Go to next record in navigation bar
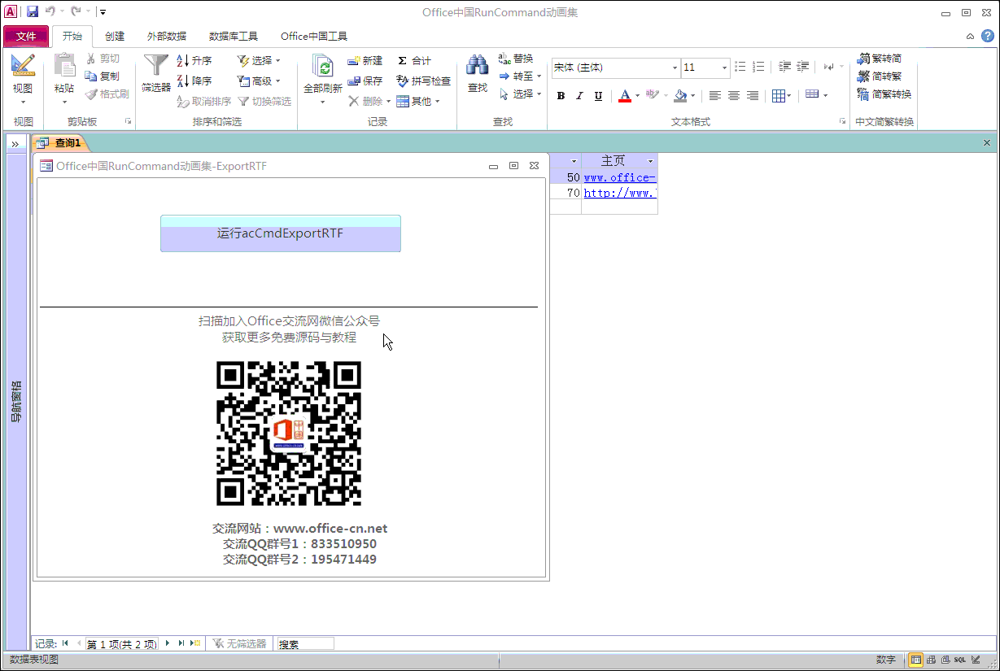Image resolution: width=1000 pixels, height=671 pixels. click(x=168, y=643)
